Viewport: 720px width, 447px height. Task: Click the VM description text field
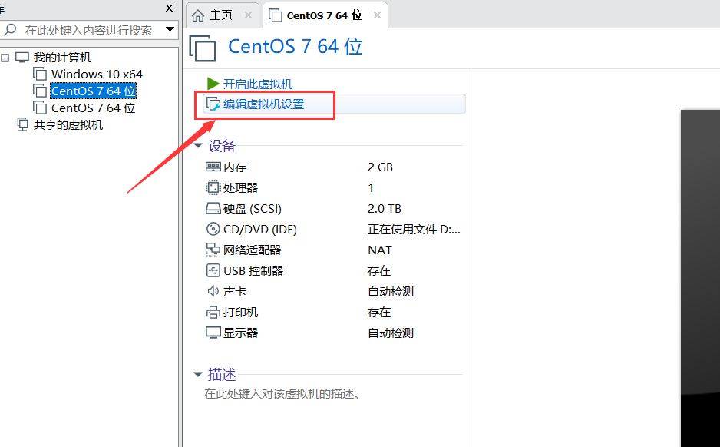pyautogui.click(x=282, y=394)
